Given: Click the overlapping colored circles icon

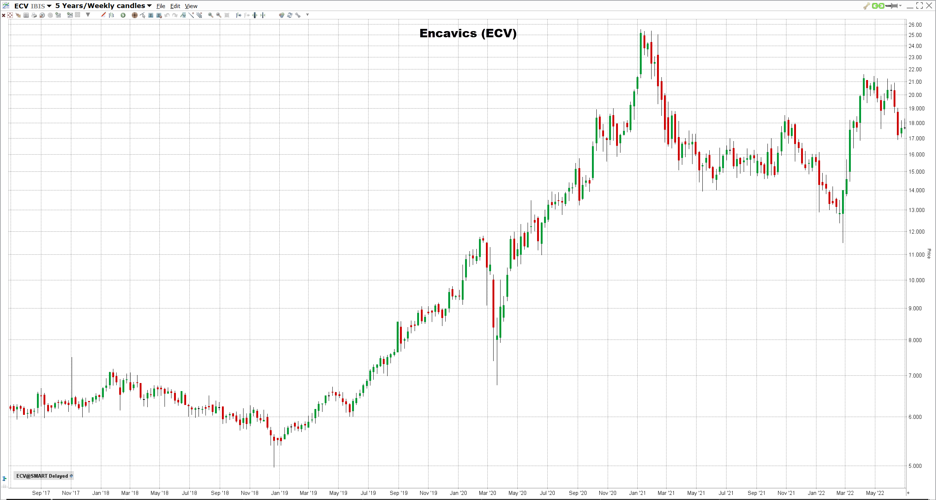Looking at the screenshot, I should pyautogui.click(x=282, y=15).
